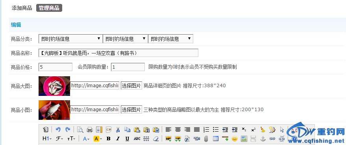Insert template from editor toolbar

click(x=99, y=130)
